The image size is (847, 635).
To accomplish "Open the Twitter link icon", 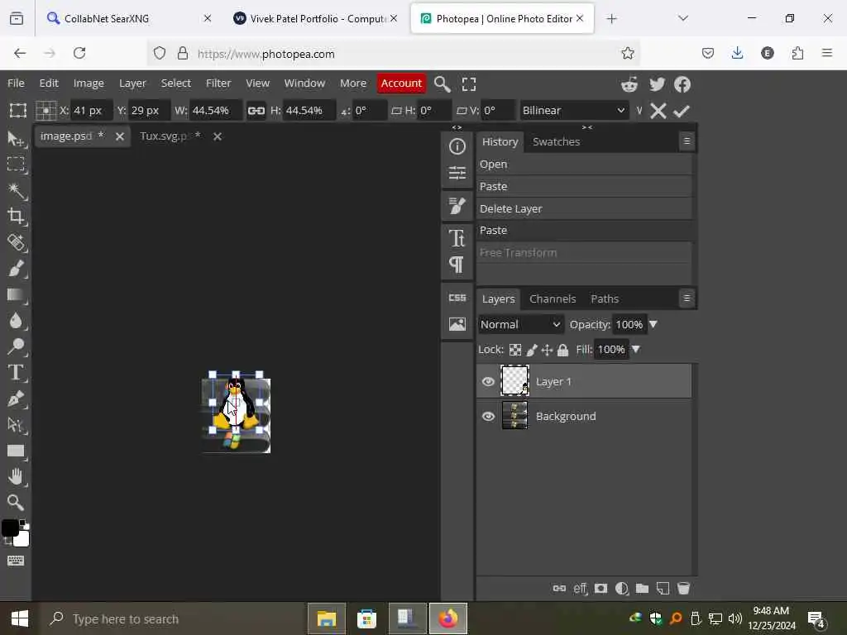I will 657,84.
